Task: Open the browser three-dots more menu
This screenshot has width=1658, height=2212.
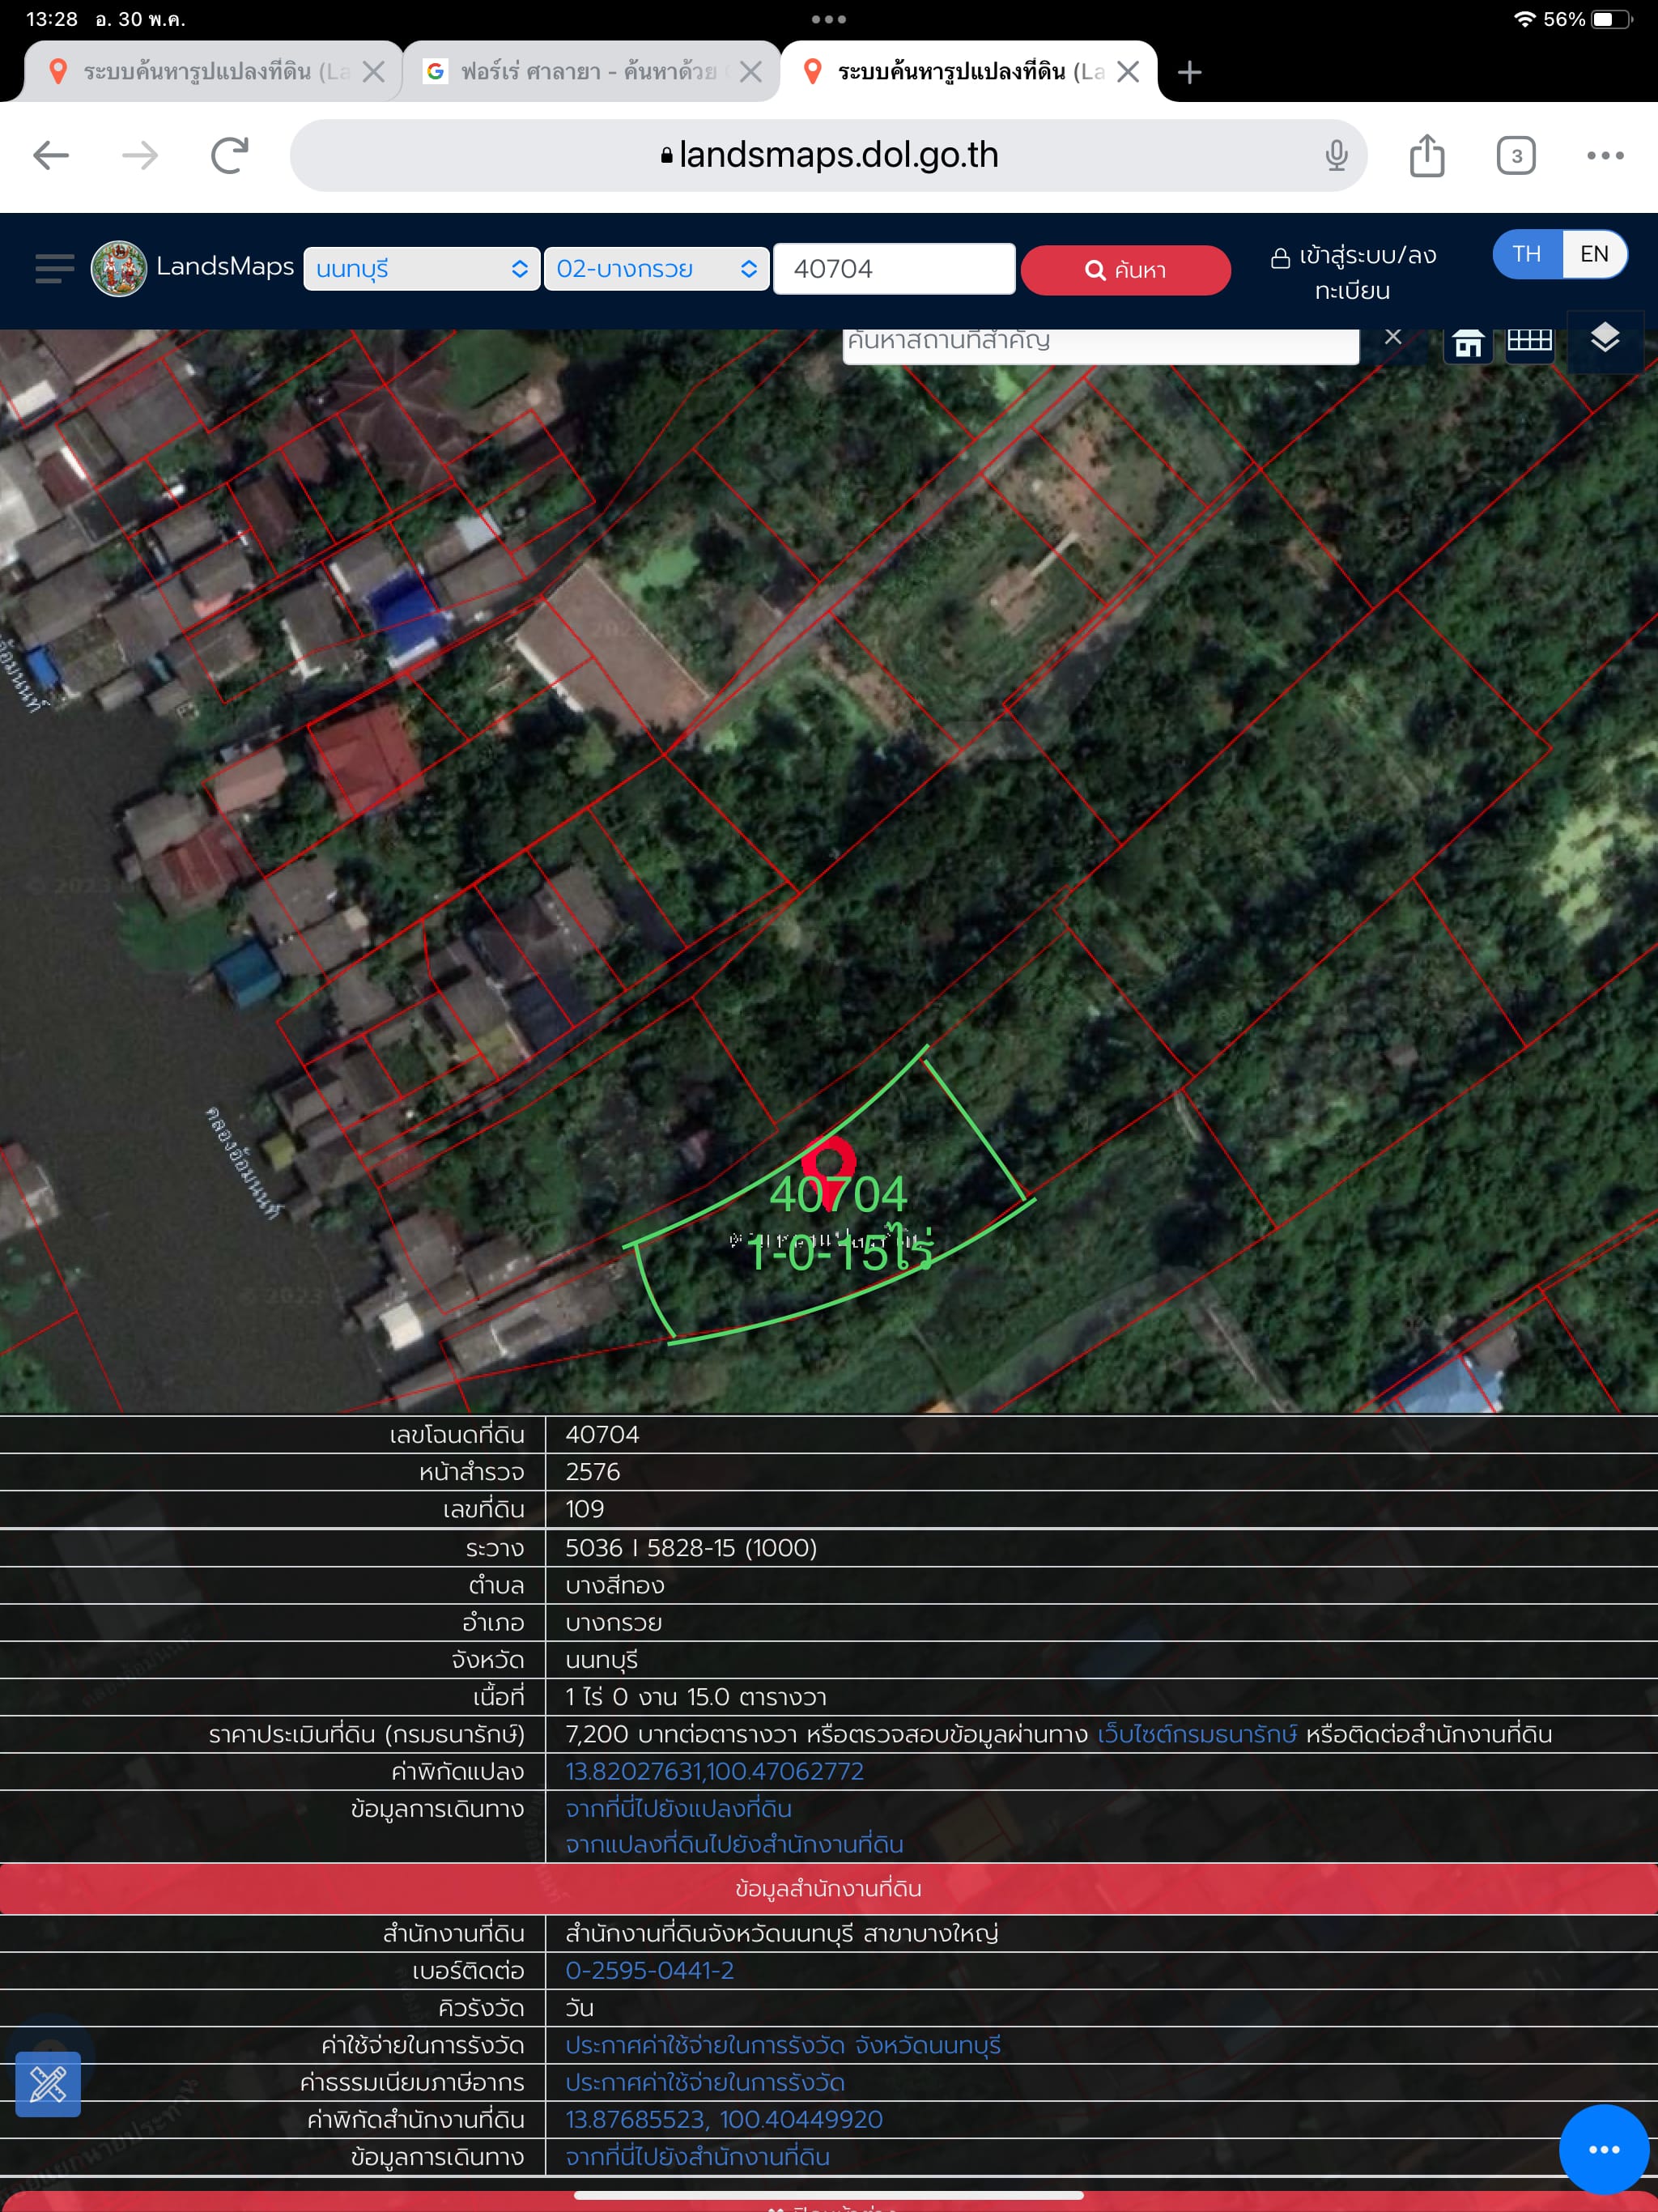Action: click(1605, 155)
